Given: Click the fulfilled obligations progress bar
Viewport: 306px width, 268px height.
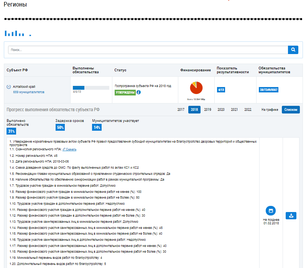Looking at the screenshot, I should click(x=90, y=88).
